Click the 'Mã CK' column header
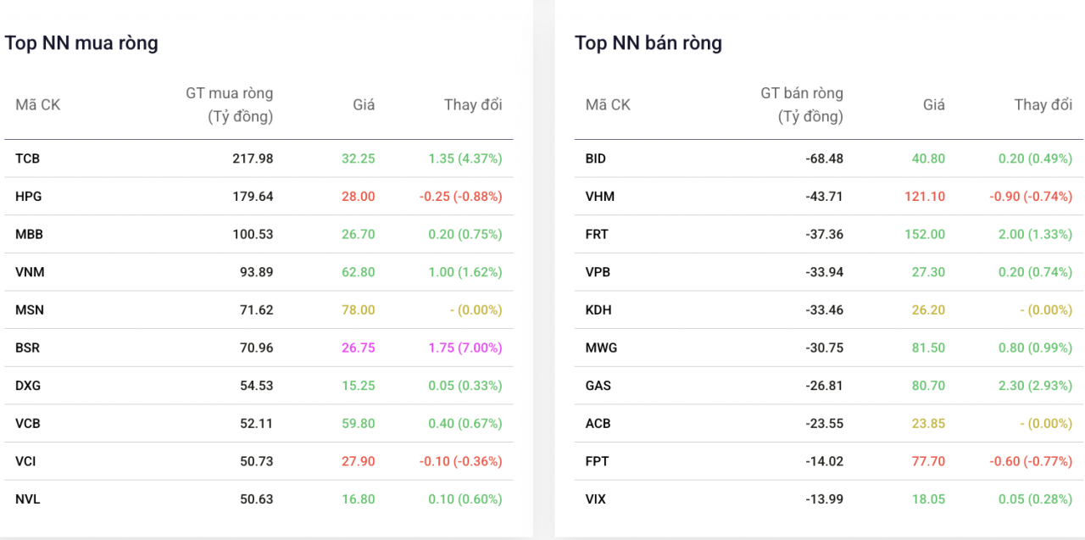Image resolution: width=1085 pixels, height=540 pixels. pyautogui.click(x=37, y=104)
